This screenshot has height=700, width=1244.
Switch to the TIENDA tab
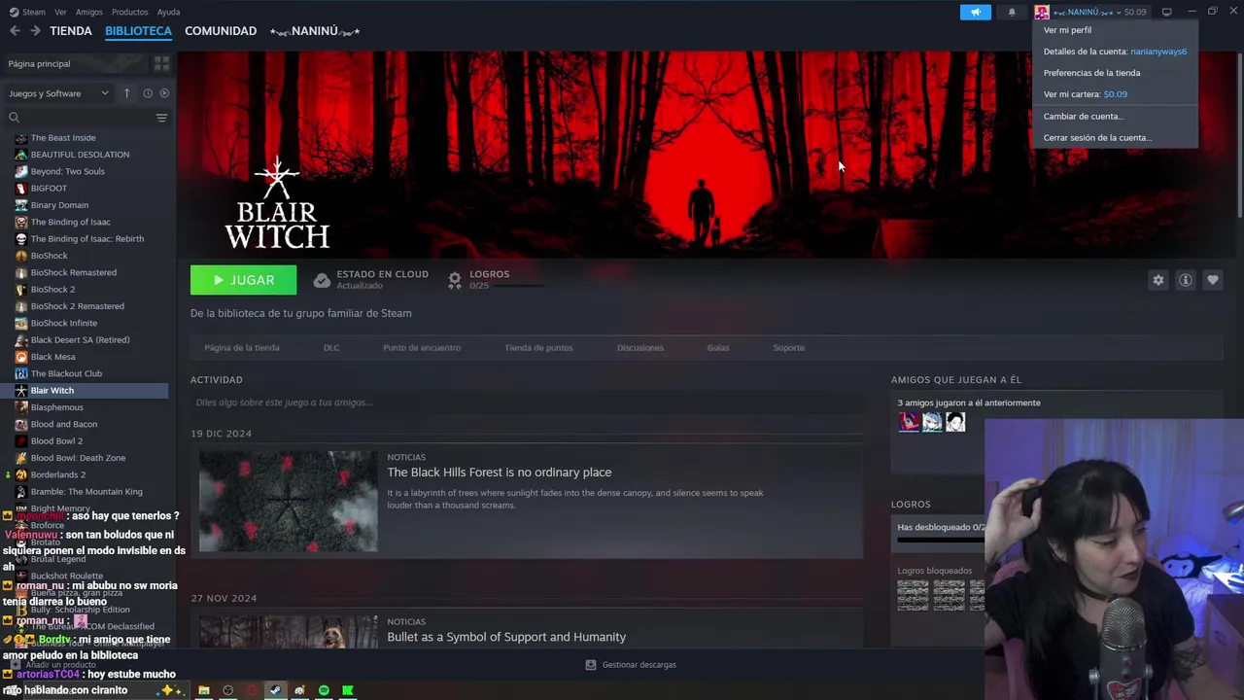tap(71, 31)
